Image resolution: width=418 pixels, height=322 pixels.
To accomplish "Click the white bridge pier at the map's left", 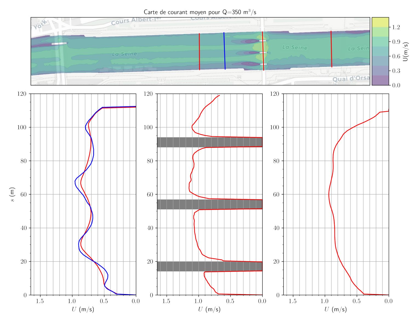I will 59,44.
